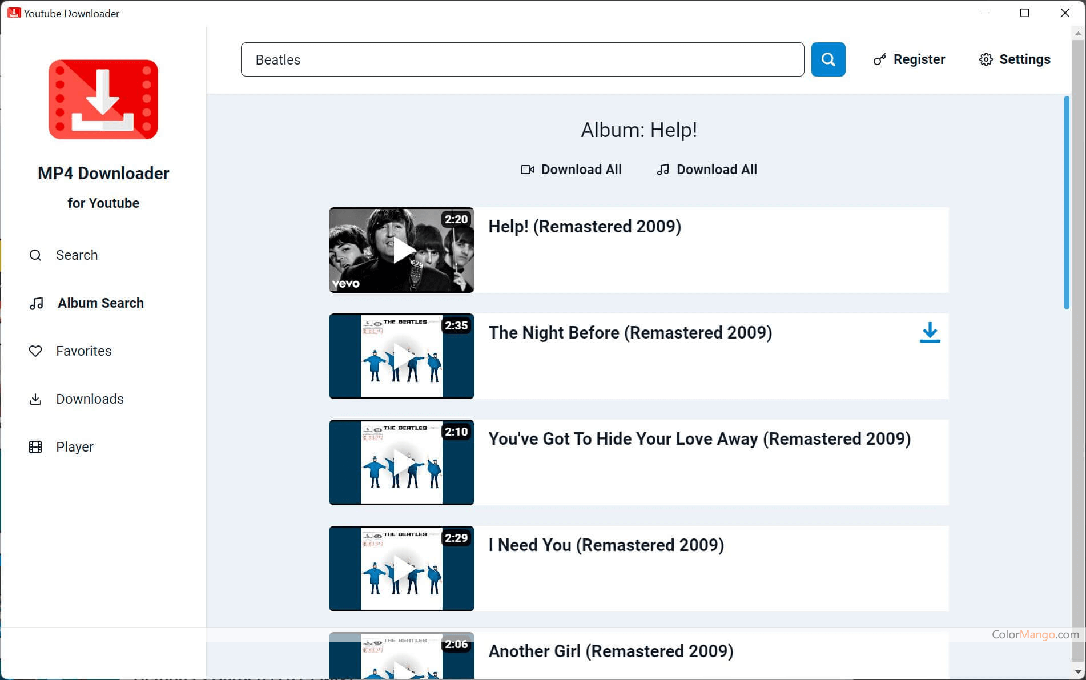Select Another Girl (Remastered 2009) title
Viewport: 1086px width, 680px height.
click(610, 651)
